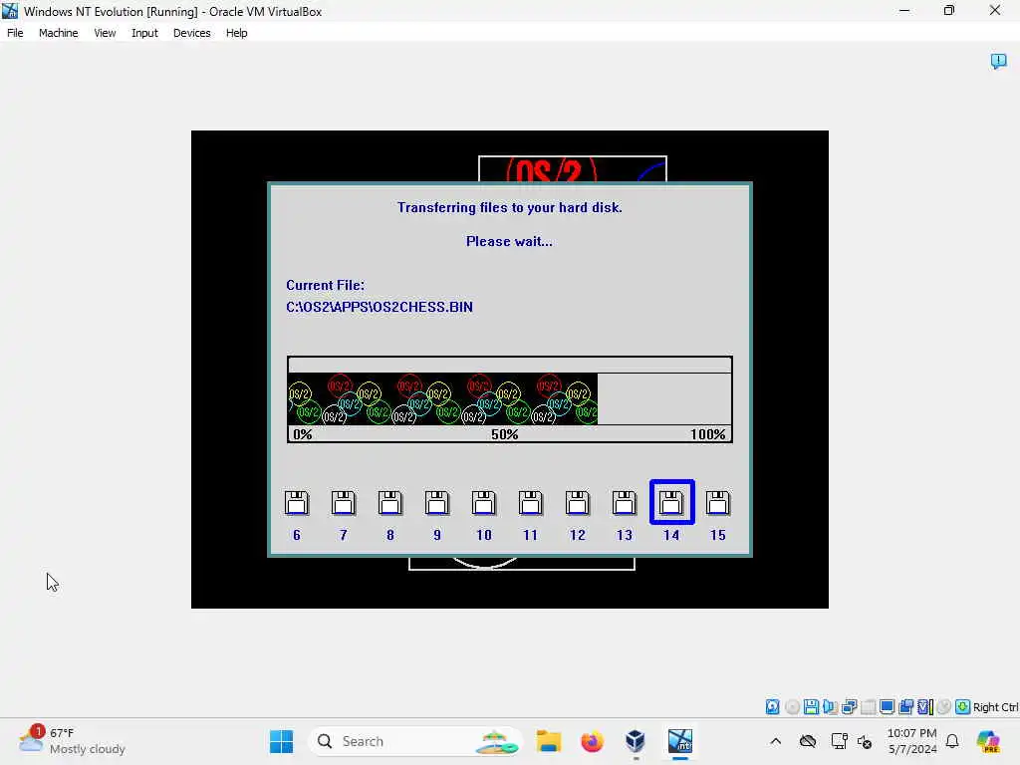Open the File menu
The height and width of the screenshot is (765, 1020).
[x=15, y=33]
